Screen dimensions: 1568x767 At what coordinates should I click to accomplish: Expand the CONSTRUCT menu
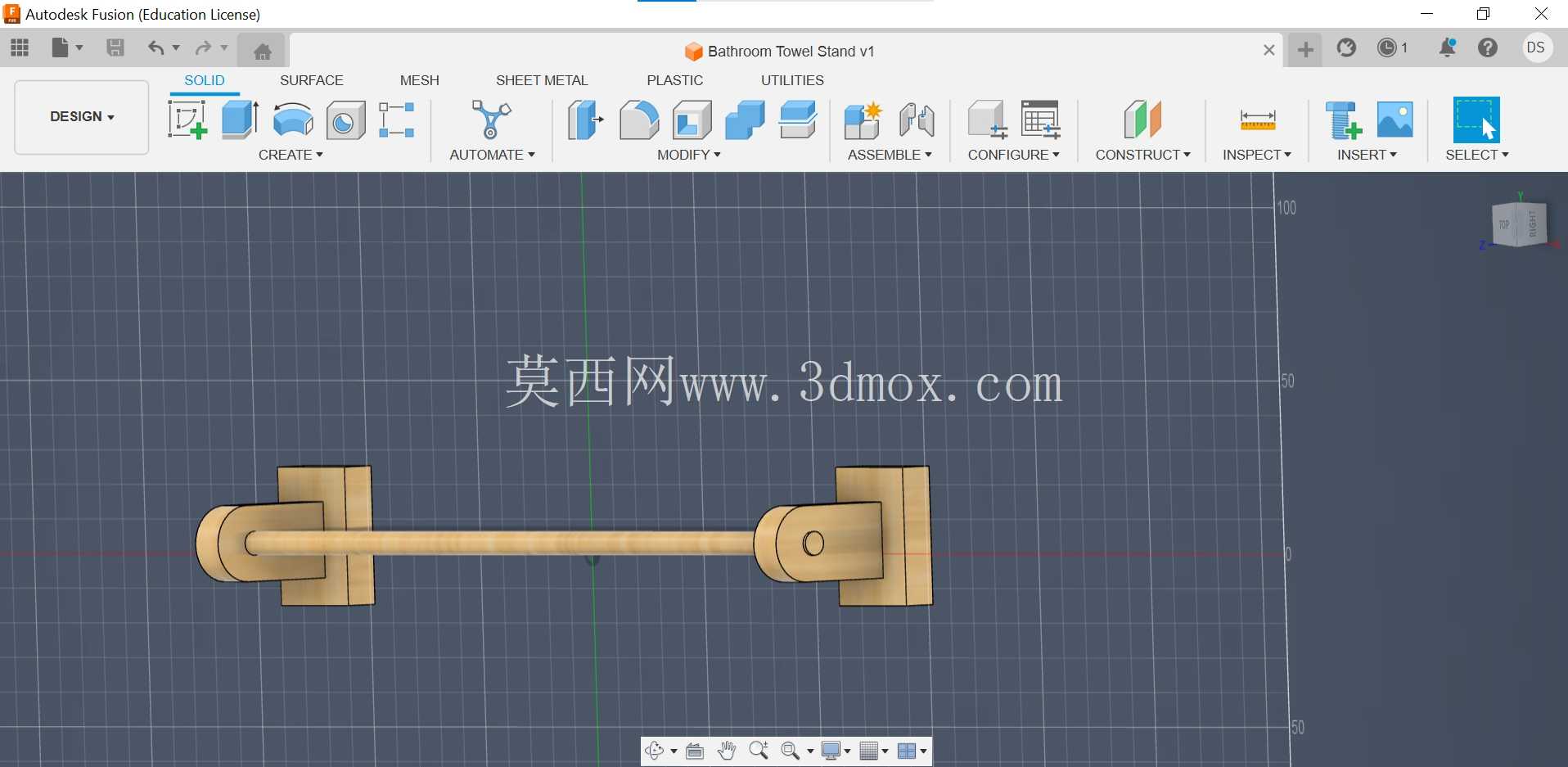pyautogui.click(x=1142, y=155)
